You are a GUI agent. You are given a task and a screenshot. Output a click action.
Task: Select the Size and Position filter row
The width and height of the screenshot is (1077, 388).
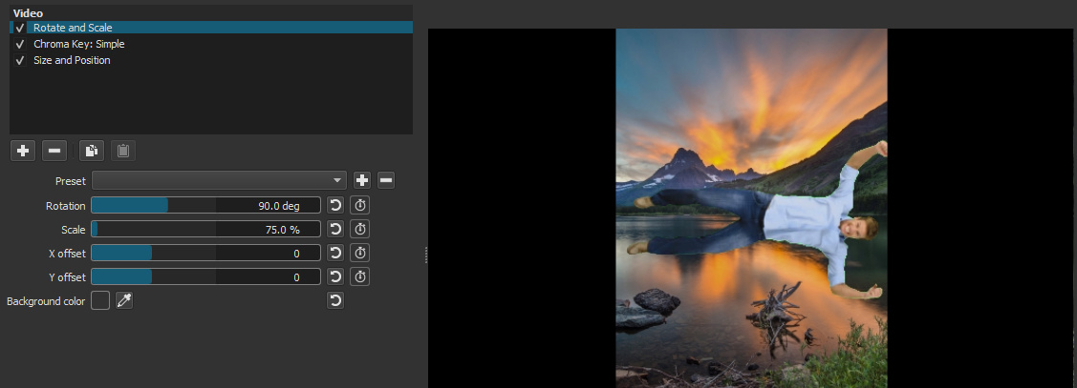coord(211,60)
